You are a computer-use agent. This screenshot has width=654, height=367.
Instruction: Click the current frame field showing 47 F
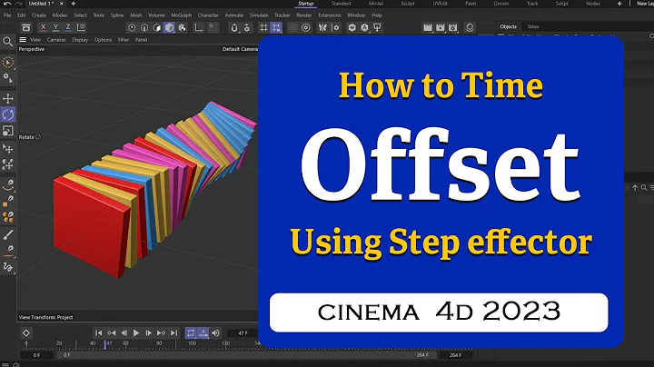[x=243, y=333]
